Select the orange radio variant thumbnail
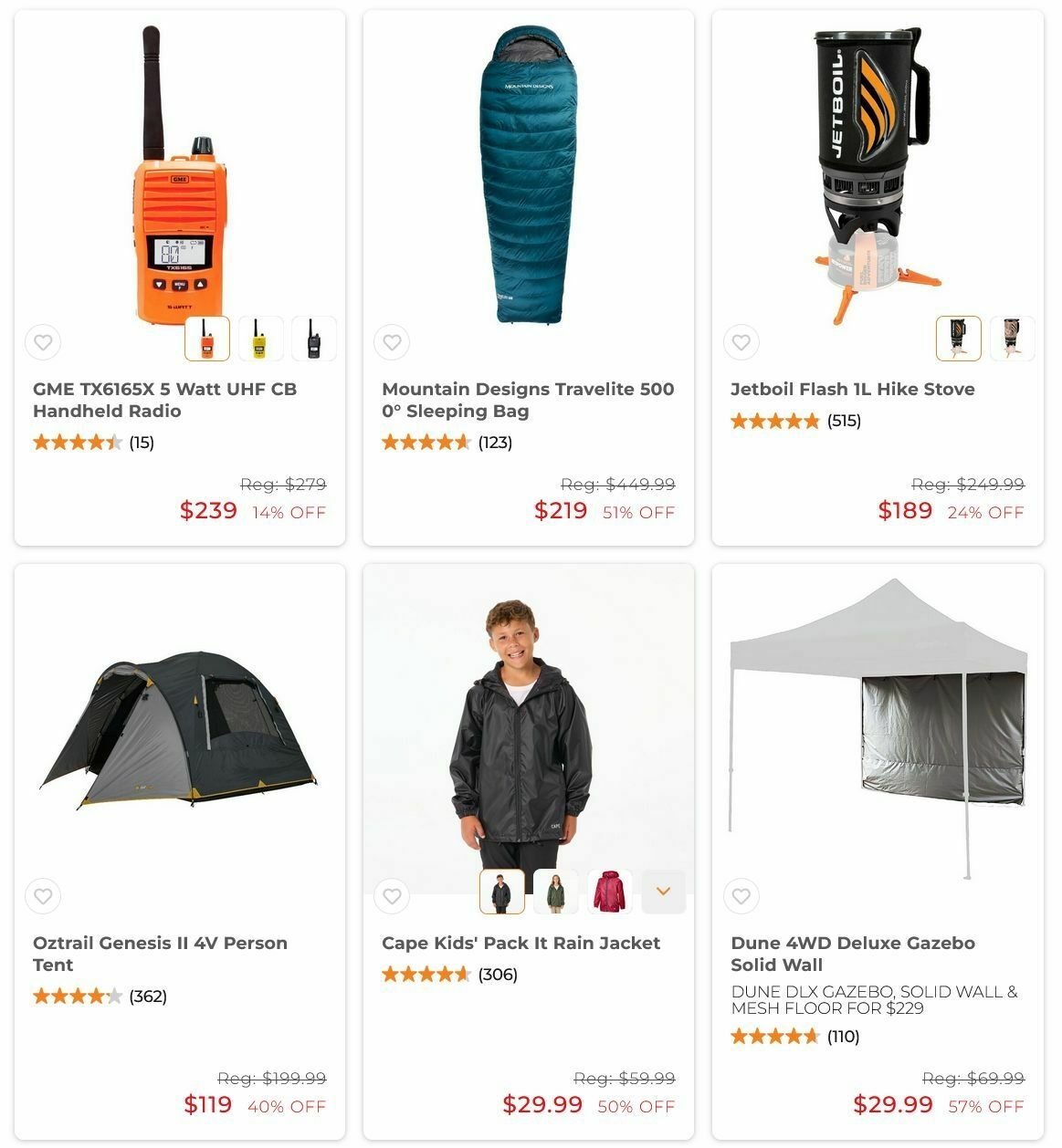1062x1148 pixels. pos(207,339)
